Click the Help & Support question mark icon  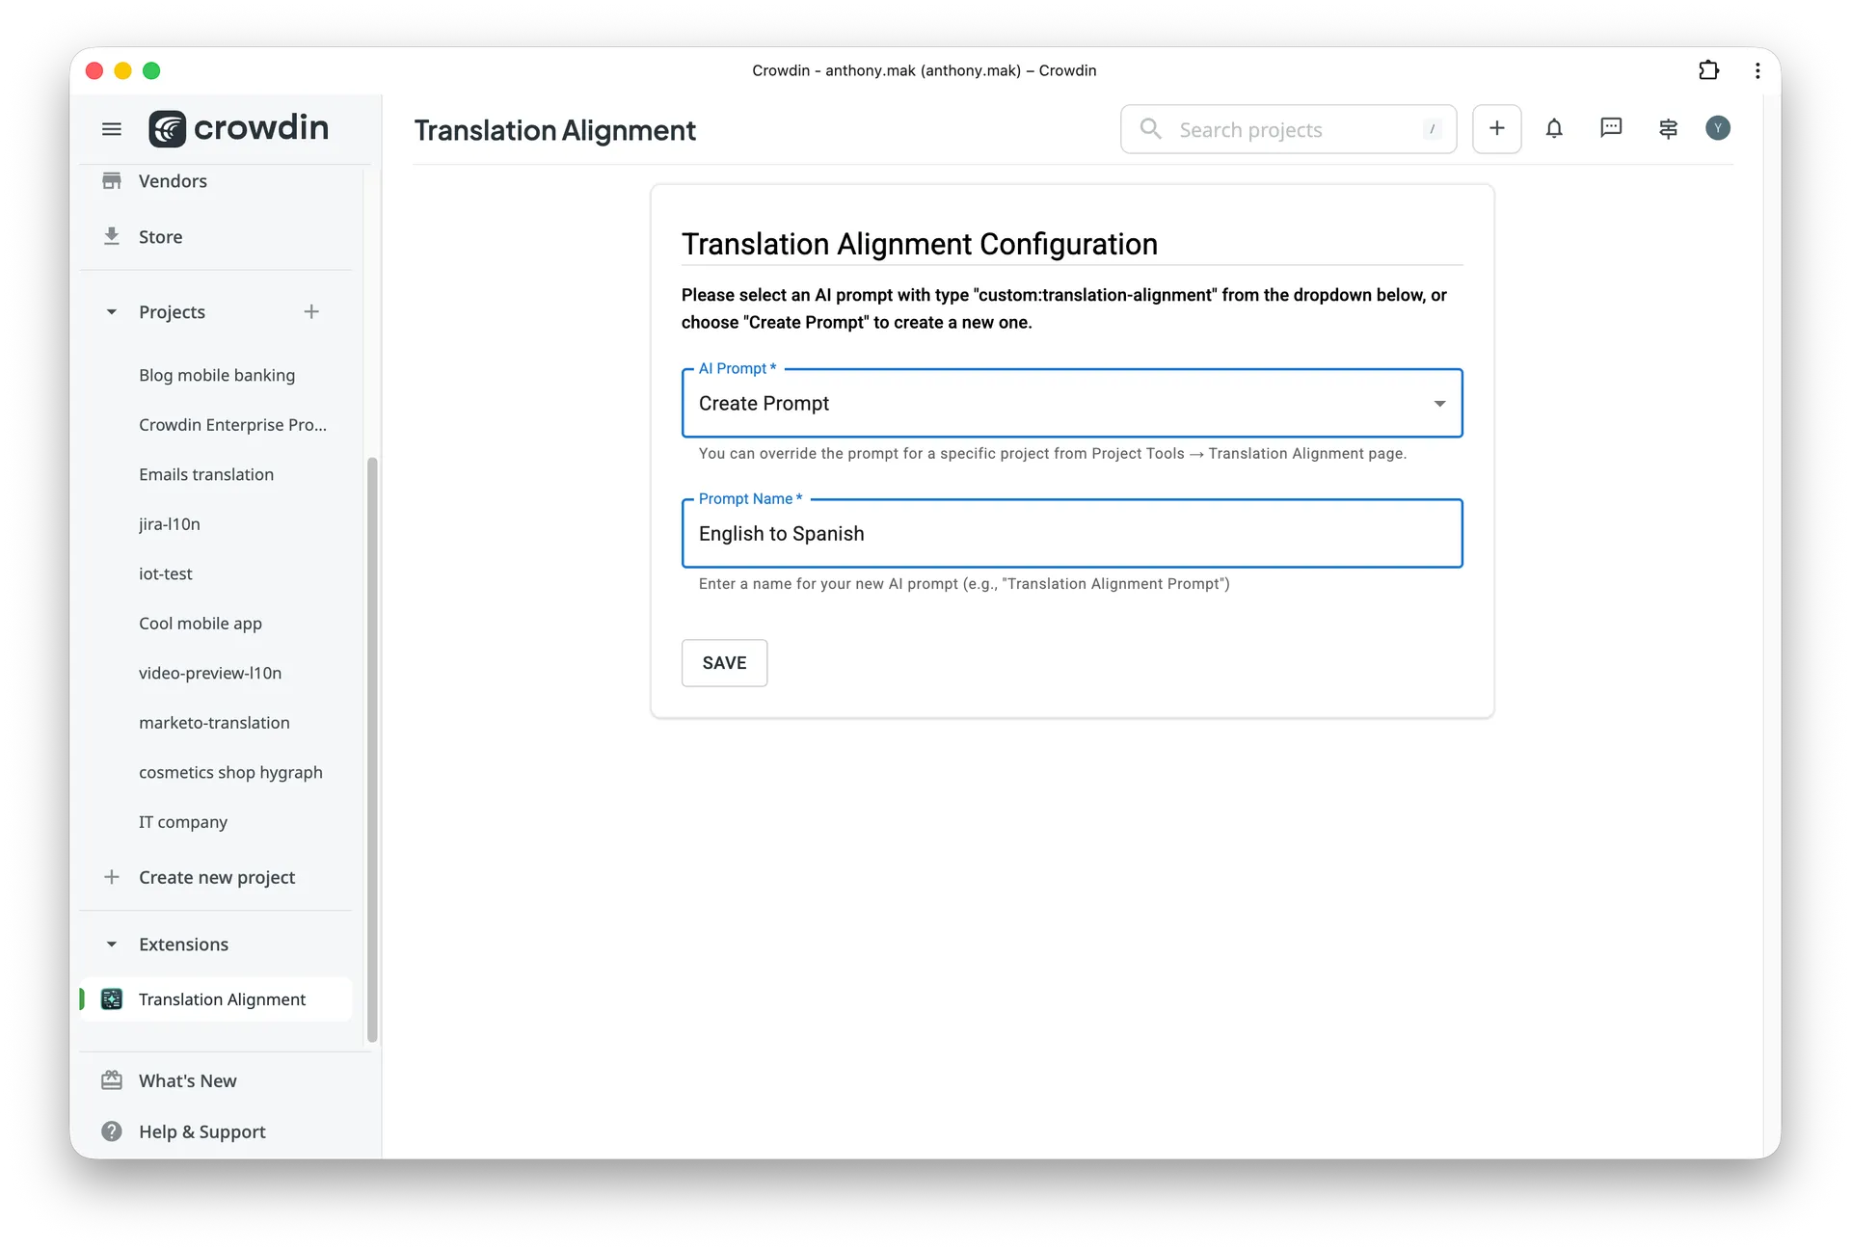click(x=112, y=1131)
